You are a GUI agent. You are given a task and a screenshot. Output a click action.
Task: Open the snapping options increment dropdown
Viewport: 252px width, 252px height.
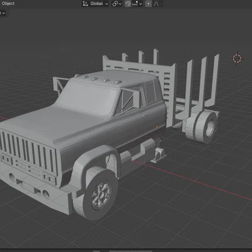[137, 4]
